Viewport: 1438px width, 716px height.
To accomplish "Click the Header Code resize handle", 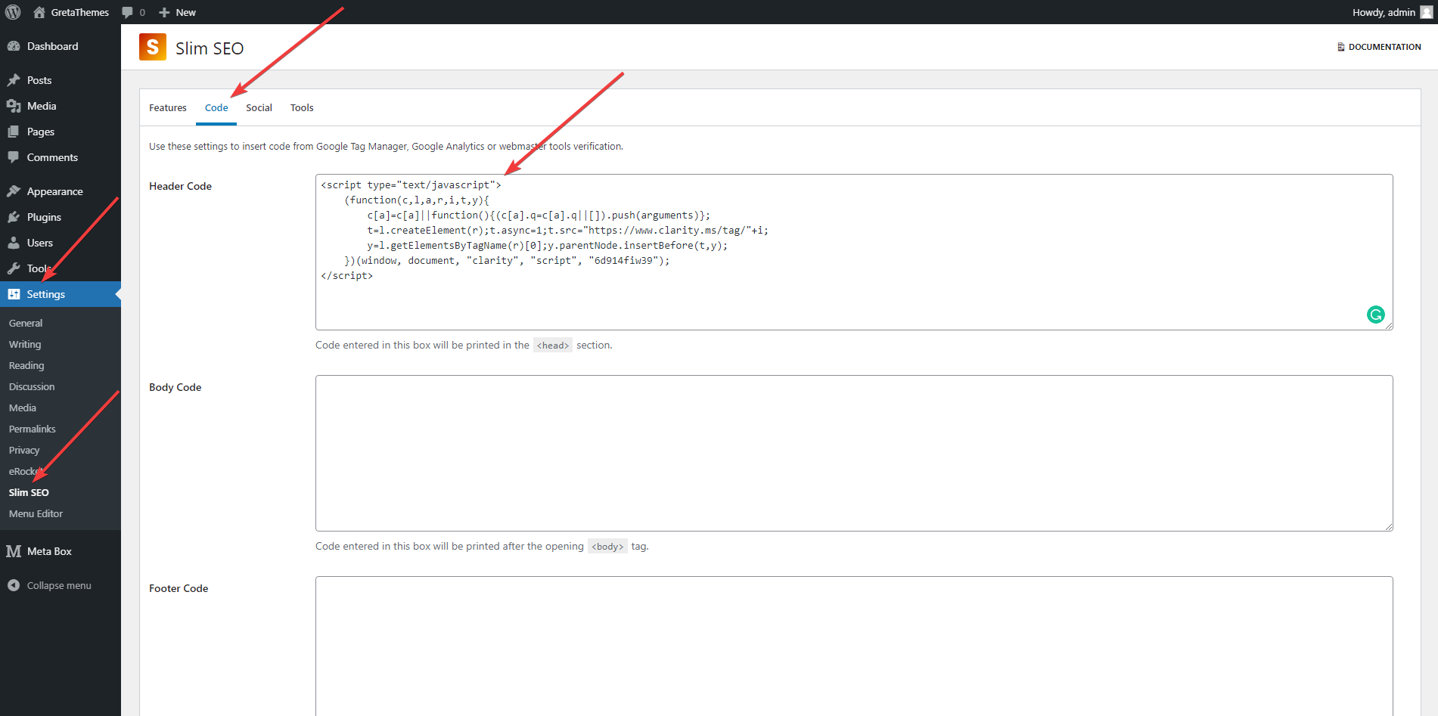I will [x=1388, y=325].
